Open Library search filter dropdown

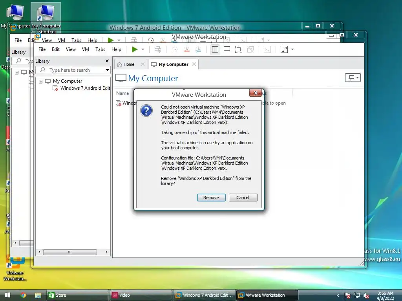tap(107, 70)
